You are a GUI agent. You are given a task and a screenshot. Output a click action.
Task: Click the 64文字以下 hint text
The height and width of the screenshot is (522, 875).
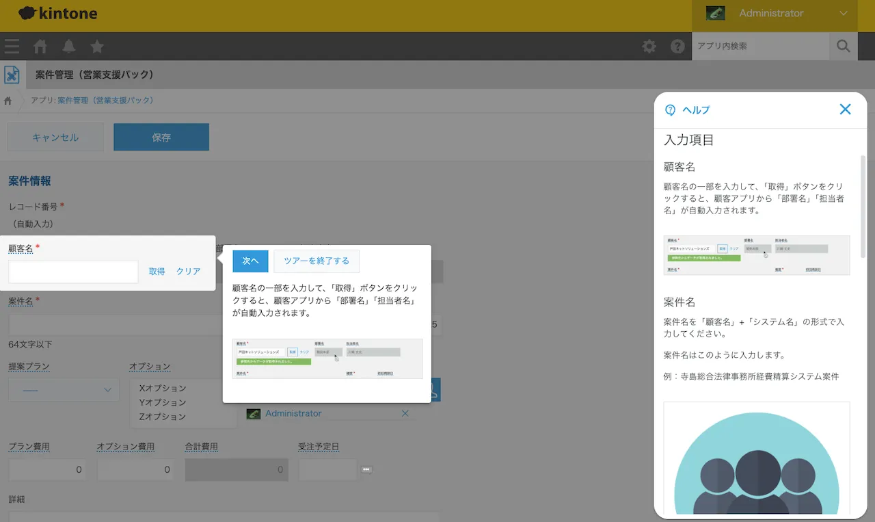click(30, 344)
